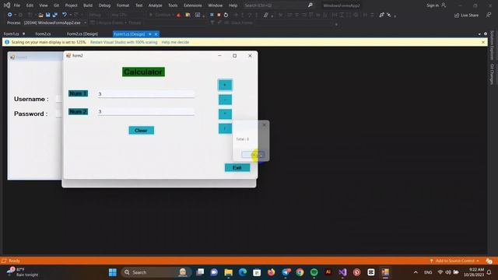Open the Format menu

tap(123, 5)
